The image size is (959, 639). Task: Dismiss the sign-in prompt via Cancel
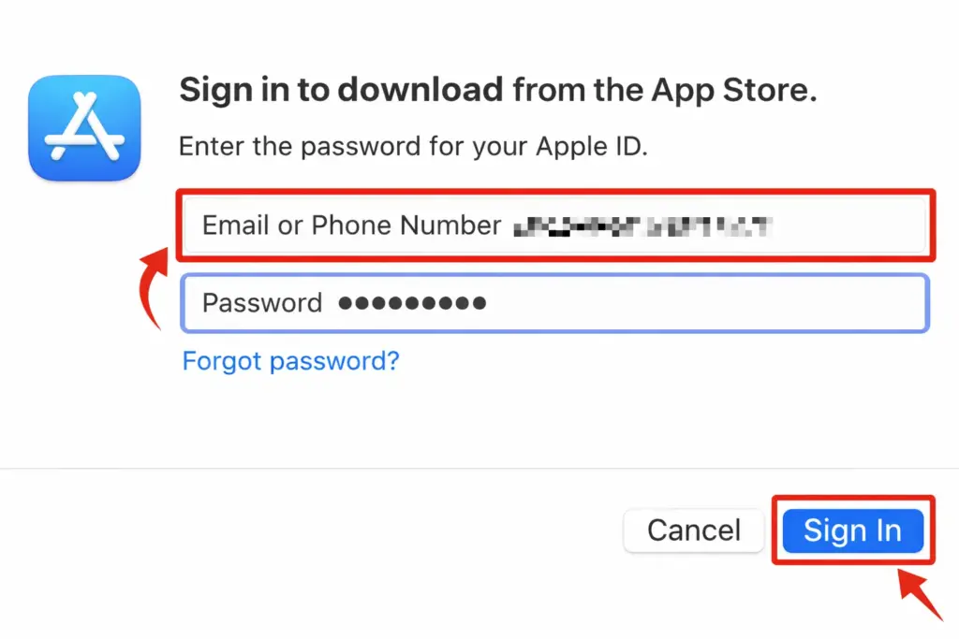(693, 530)
